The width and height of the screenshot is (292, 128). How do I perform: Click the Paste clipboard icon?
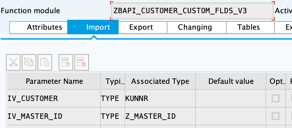(x=45, y=62)
